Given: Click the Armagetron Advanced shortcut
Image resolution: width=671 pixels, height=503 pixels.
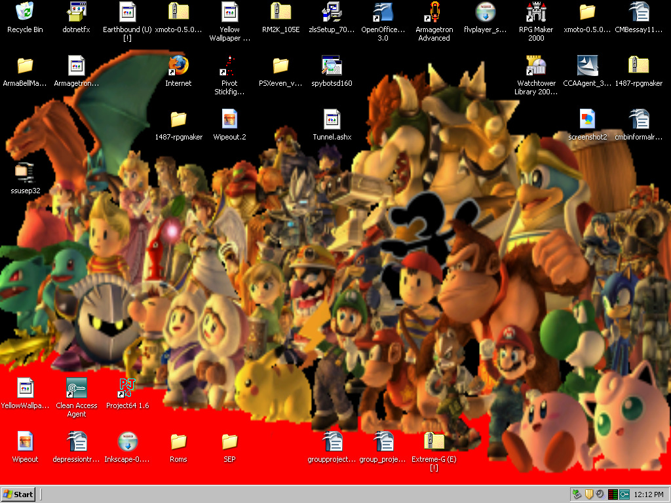Looking at the screenshot, I should point(434,12).
